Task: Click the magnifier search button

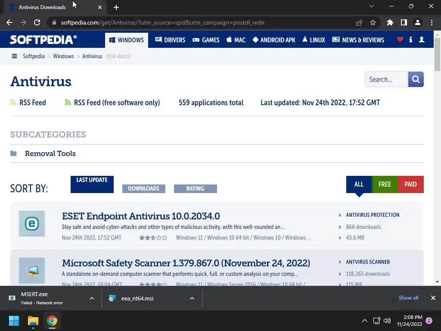Action: click(416, 79)
